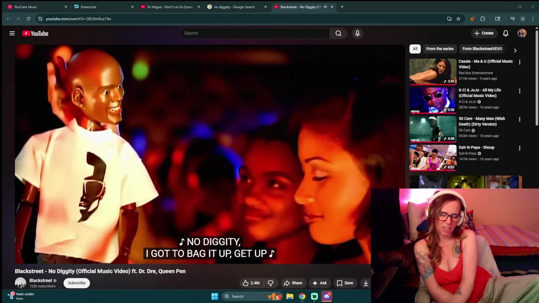Dislike the video with thumbs-down
This screenshot has height=303, width=539.
tap(271, 283)
